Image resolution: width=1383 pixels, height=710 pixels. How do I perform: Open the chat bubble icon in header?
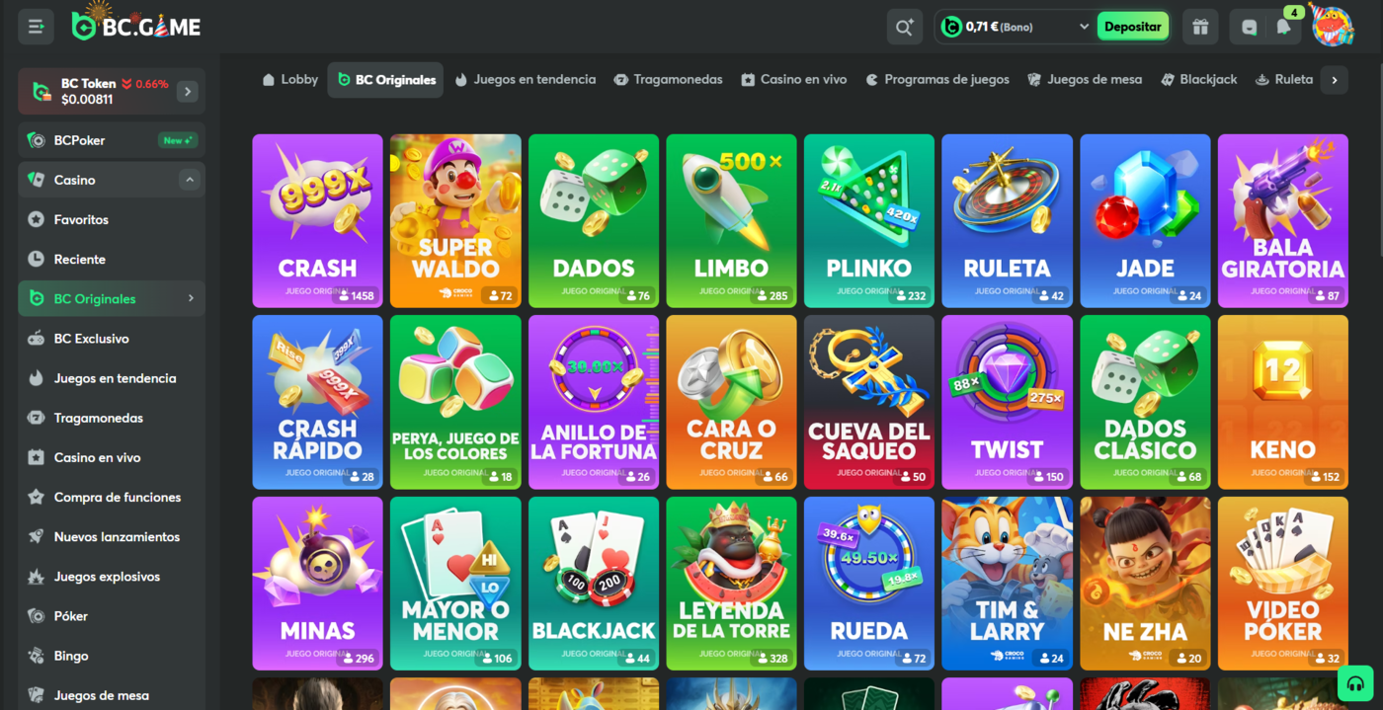tap(1250, 28)
